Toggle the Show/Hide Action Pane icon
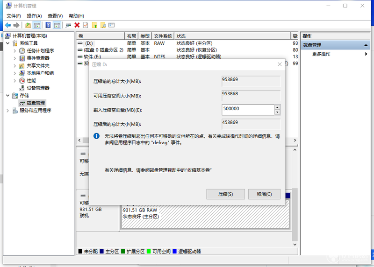Screen dimensions: 374x267 click(x=57, y=25)
